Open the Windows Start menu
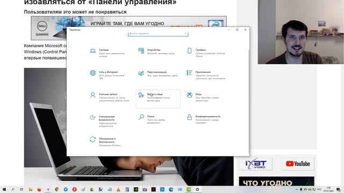 [x=4, y=189]
